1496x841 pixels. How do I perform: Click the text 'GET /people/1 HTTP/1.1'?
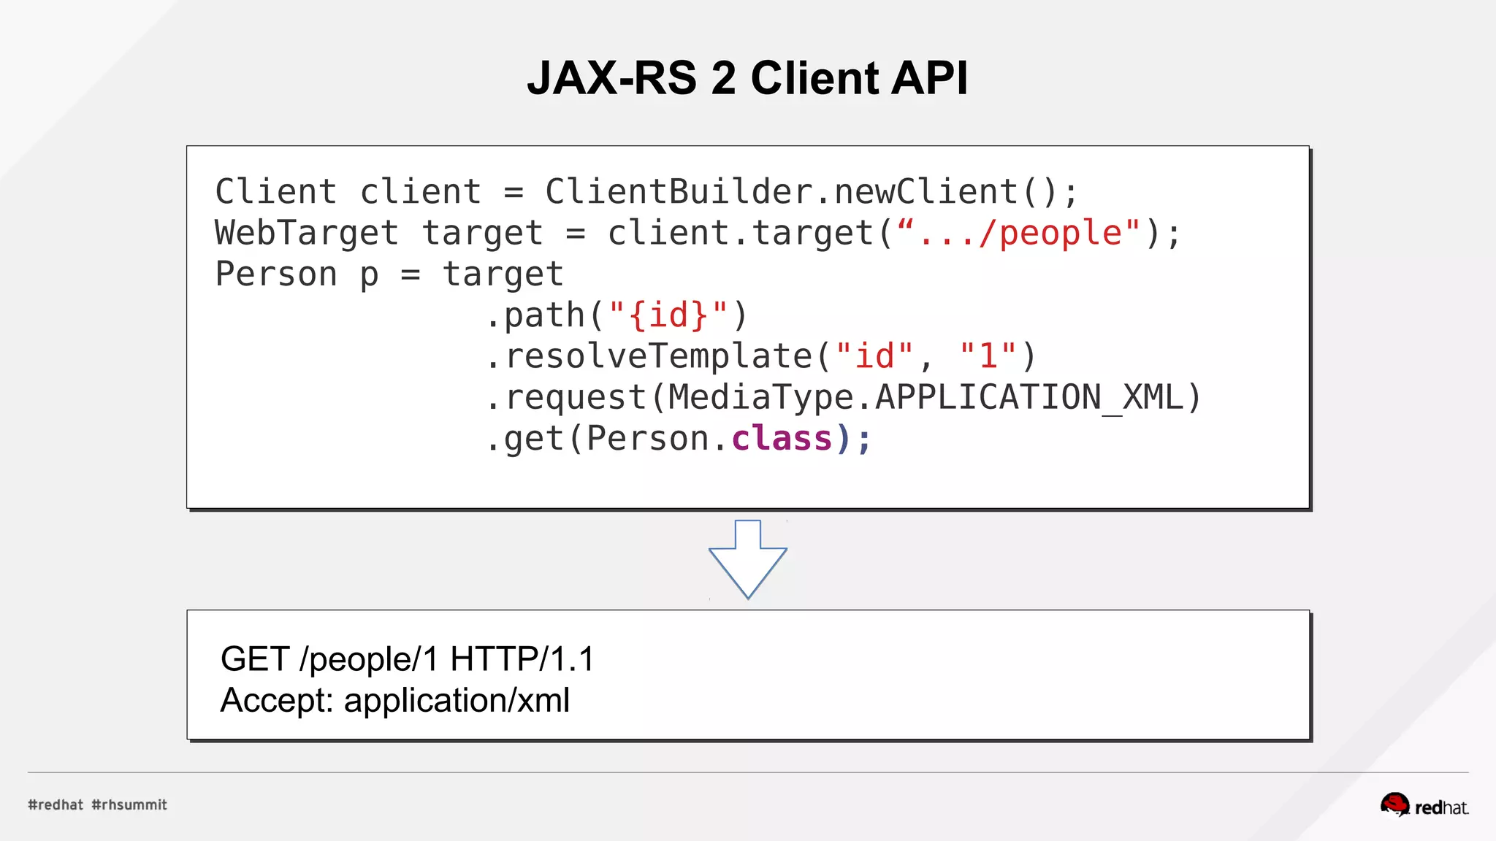pyautogui.click(x=407, y=658)
